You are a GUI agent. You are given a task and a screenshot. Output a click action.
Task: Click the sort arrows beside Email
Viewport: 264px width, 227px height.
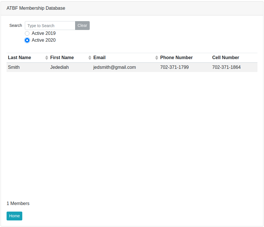[157, 58]
